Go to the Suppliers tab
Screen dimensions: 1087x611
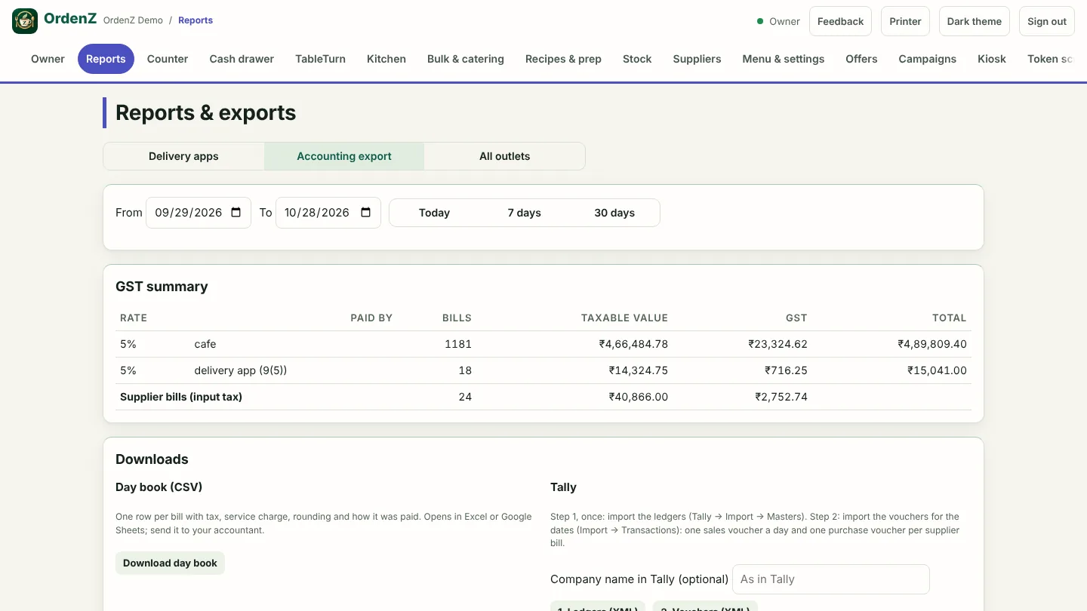[697, 59]
